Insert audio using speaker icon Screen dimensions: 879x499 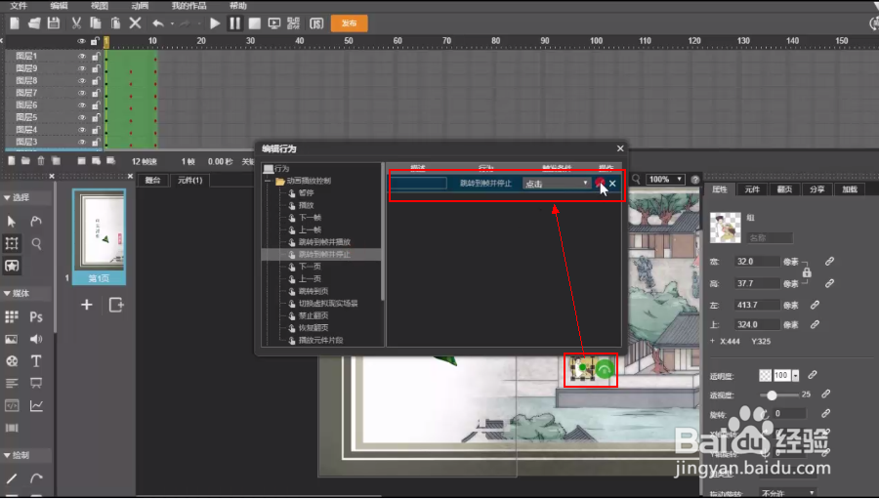(36, 339)
